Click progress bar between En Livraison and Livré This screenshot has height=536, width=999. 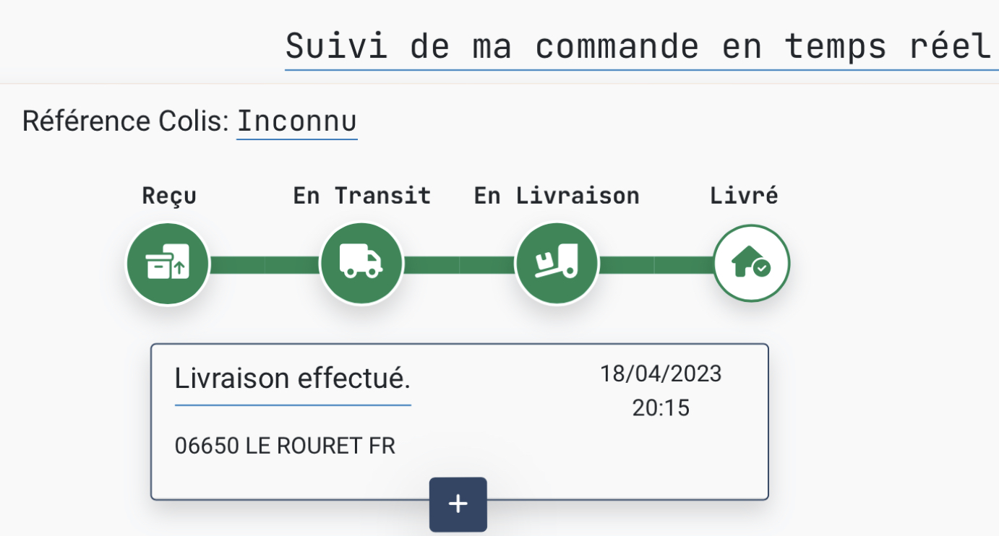655,264
